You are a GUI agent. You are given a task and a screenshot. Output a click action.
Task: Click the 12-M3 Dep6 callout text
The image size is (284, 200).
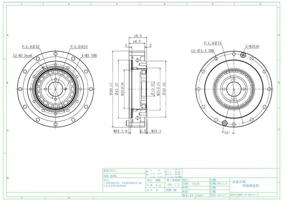click(23, 56)
